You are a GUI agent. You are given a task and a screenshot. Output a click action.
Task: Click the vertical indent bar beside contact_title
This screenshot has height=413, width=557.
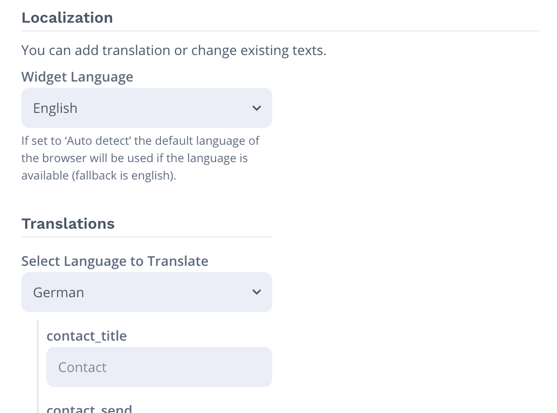click(x=38, y=367)
